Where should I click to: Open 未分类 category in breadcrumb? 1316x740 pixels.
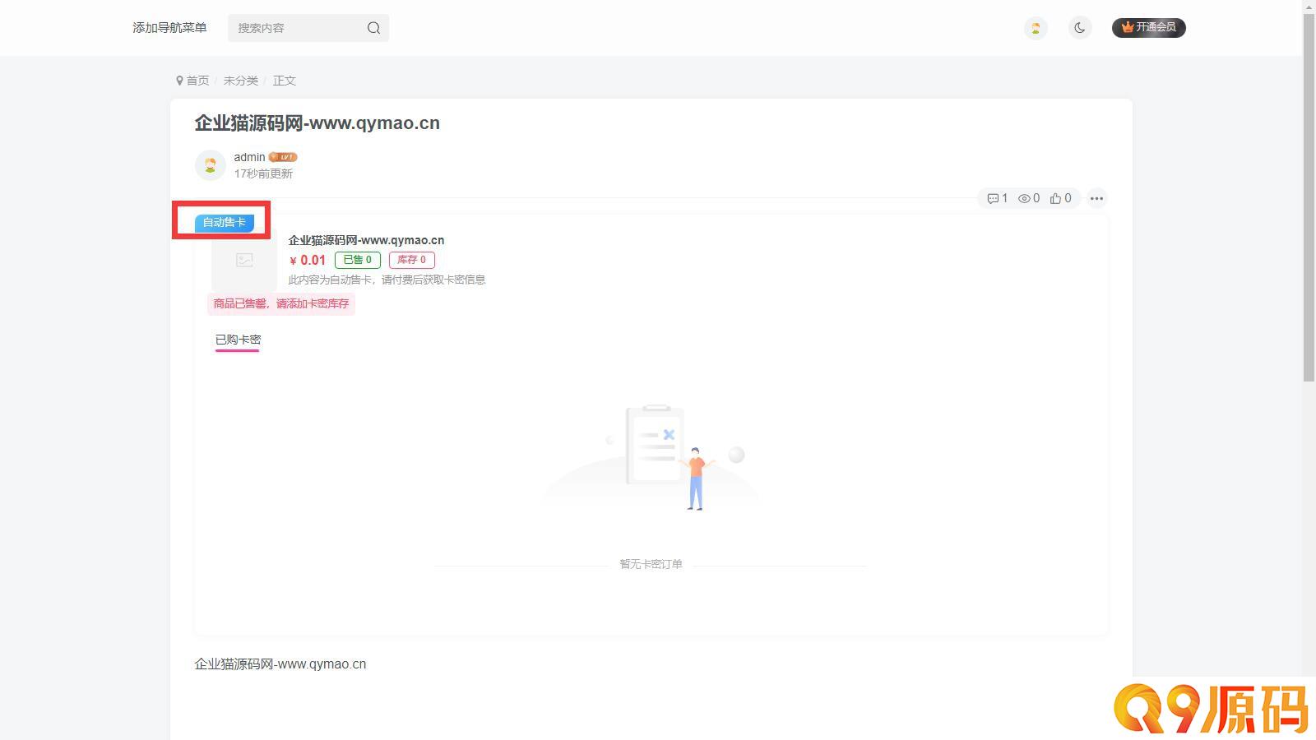pyautogui.click(x=241, y=81)
